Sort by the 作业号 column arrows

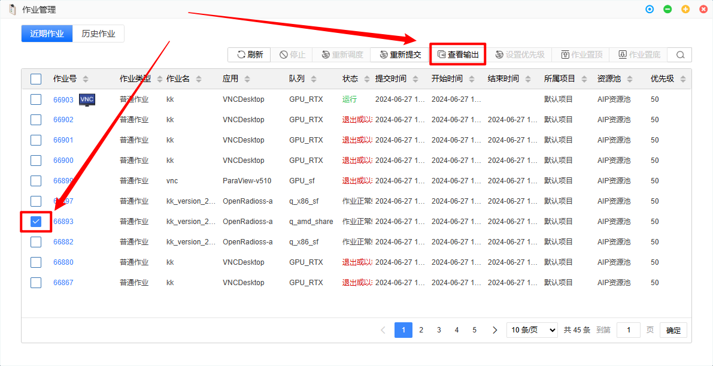coord(86,78)
